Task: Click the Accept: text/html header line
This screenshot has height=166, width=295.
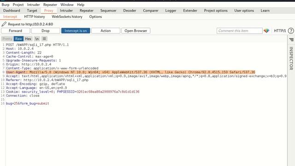Action: click(146, 76)
